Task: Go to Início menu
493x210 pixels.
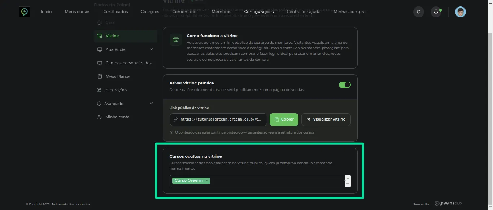Action: (46, 12)
